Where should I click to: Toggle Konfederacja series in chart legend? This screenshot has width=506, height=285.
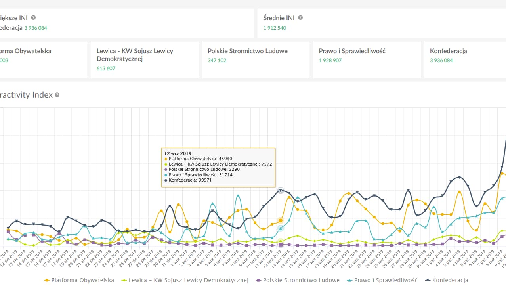(446, 280)
